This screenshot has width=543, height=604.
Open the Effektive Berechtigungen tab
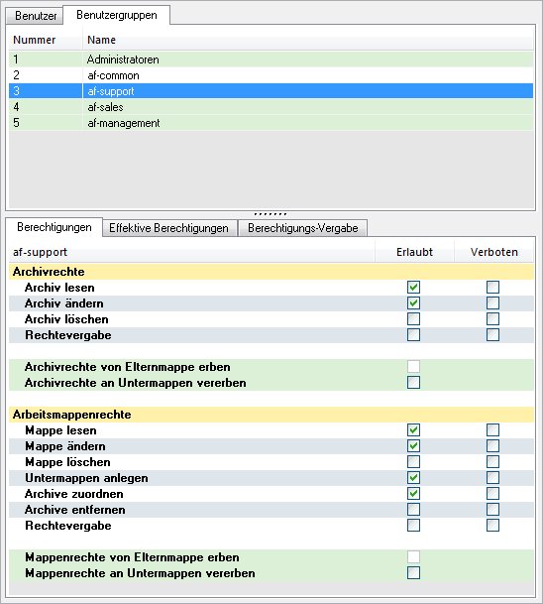tap(168, 228)
